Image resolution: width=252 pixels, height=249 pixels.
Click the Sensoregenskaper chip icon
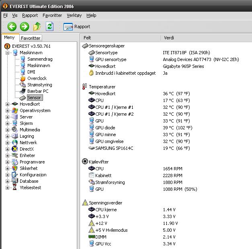[85, 46]
